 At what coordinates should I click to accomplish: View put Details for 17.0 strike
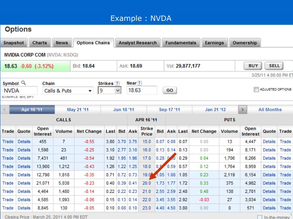pos(269,158)
